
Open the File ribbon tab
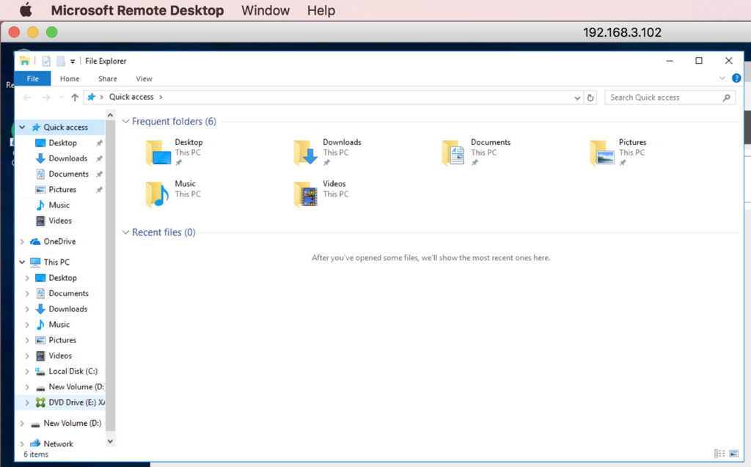[32, 78]
